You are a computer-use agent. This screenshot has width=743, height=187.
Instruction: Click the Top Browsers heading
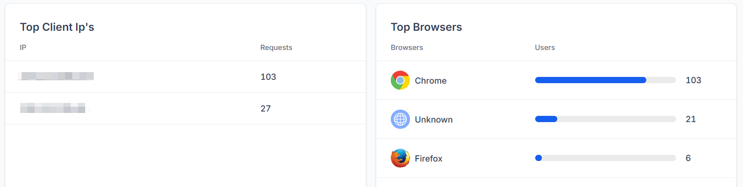coord(426,27)
